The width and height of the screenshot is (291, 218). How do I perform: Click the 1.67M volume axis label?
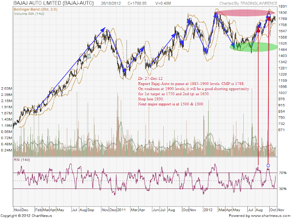(x=6, y=113)
